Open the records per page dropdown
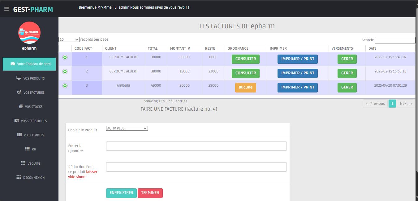Viewport: 418px width, 201px height. [x=69, y=39]
